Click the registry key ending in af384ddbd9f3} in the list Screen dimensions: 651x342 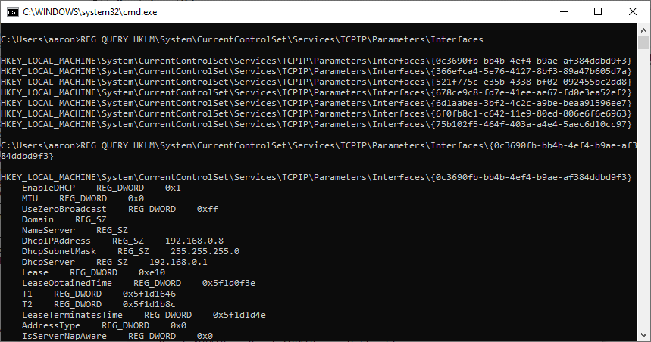pos(316,61)
